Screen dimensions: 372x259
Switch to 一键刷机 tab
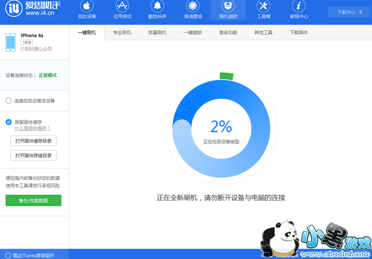click(87, 33)
